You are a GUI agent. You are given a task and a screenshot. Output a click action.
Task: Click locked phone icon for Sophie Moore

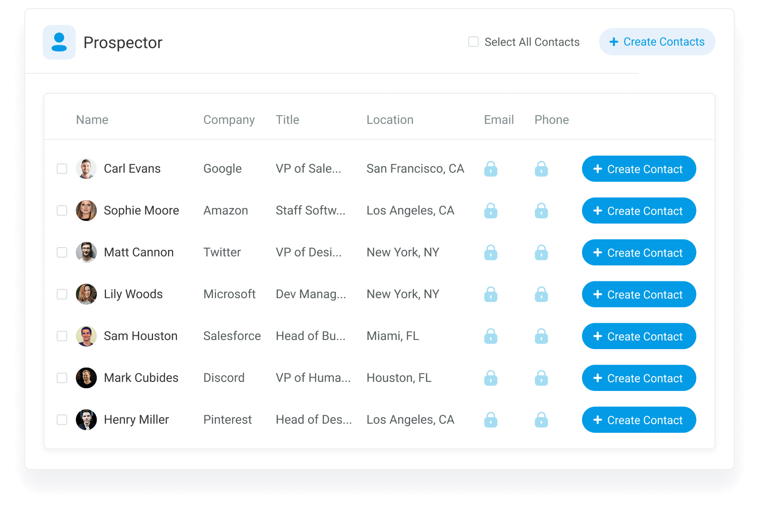tap(541, 210)
